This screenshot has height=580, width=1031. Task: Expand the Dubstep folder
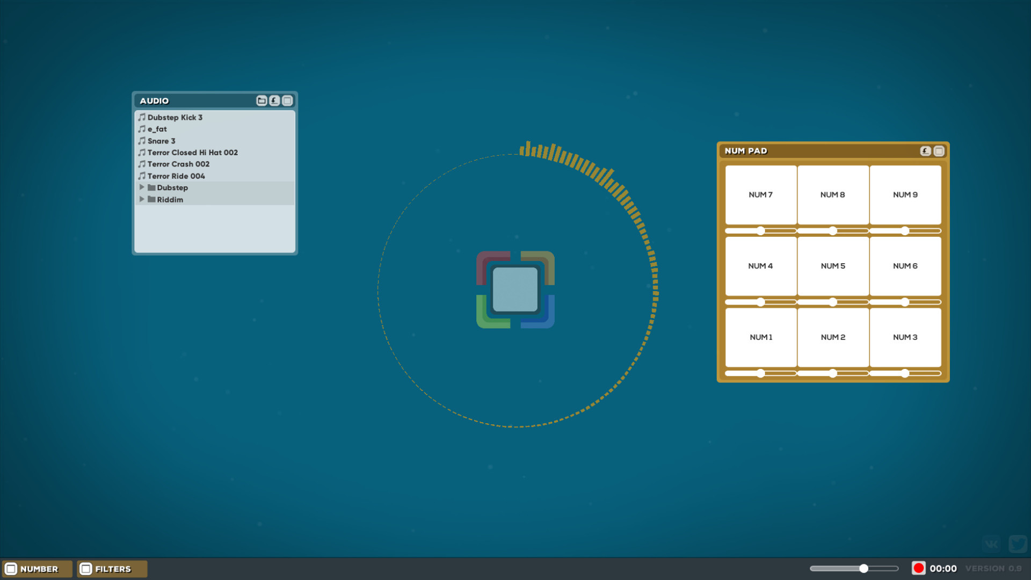pyautogui.click(x=141, y=187)
